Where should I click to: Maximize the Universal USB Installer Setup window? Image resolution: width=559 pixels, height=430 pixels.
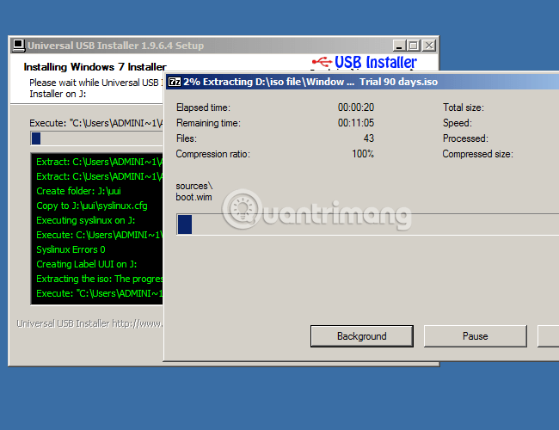(x=414, y=46)
